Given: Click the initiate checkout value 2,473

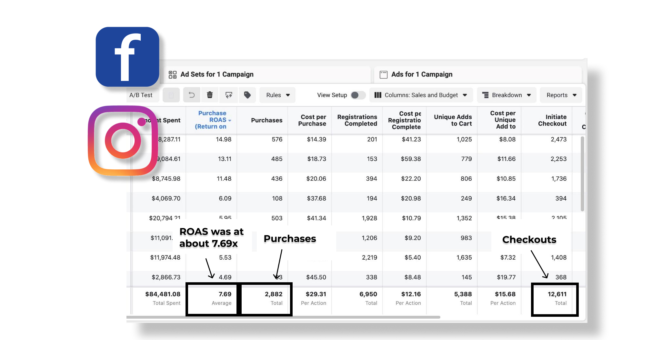Looking at the screenshot, I should pos(558,139).
